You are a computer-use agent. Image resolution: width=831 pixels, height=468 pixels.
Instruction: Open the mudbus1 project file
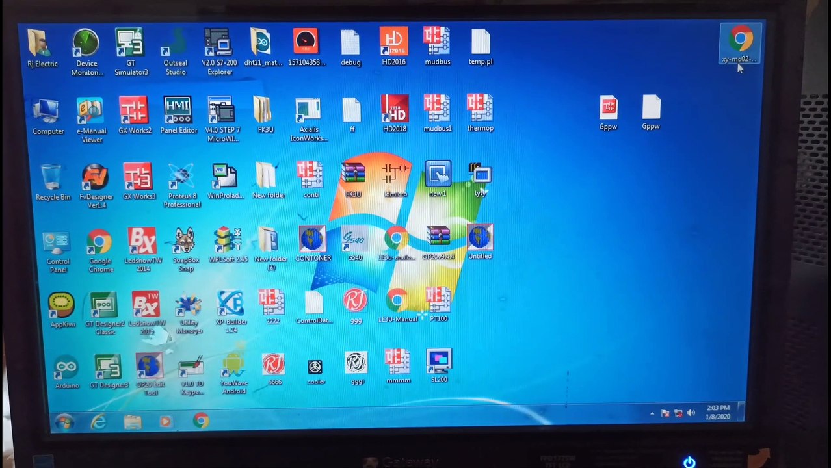coord(437,113)
